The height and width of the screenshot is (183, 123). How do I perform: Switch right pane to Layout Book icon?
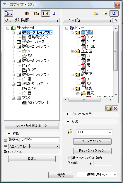(x=105, y=13)
